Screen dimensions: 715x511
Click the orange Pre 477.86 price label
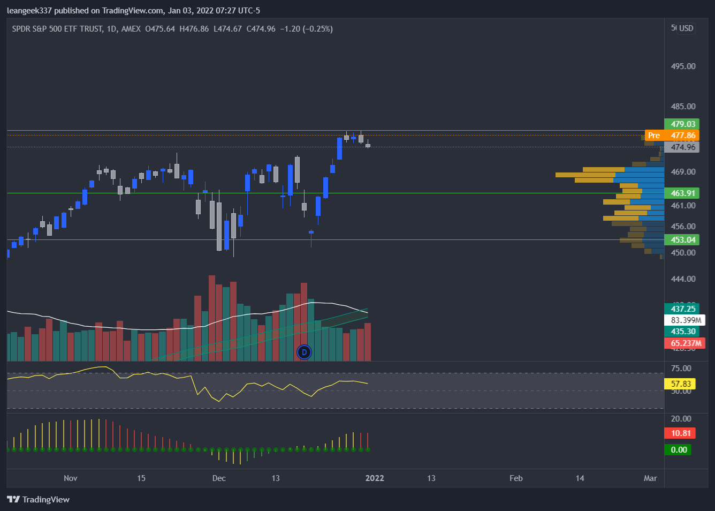(x=672, y=136)
